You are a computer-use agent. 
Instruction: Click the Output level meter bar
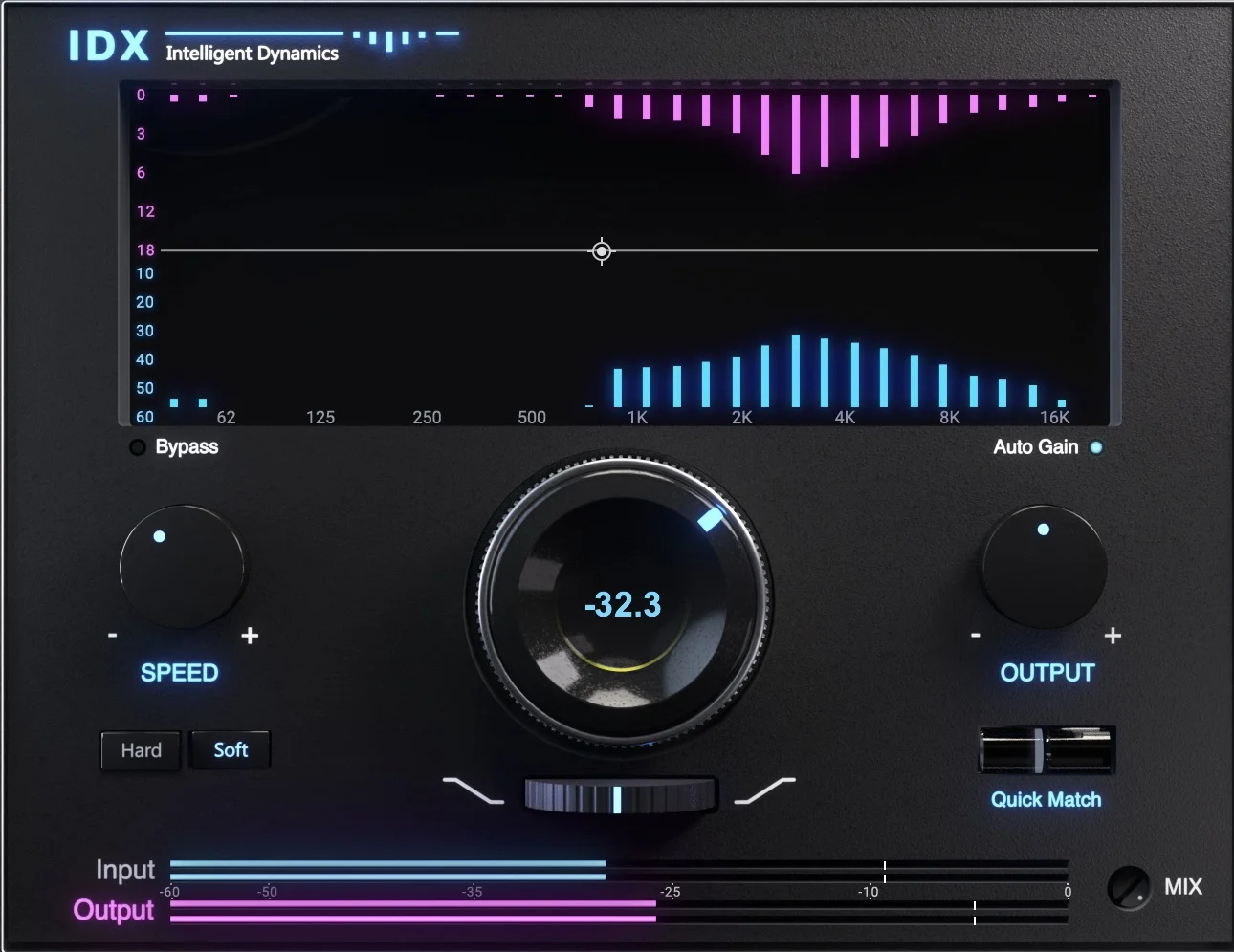point(618,911)
